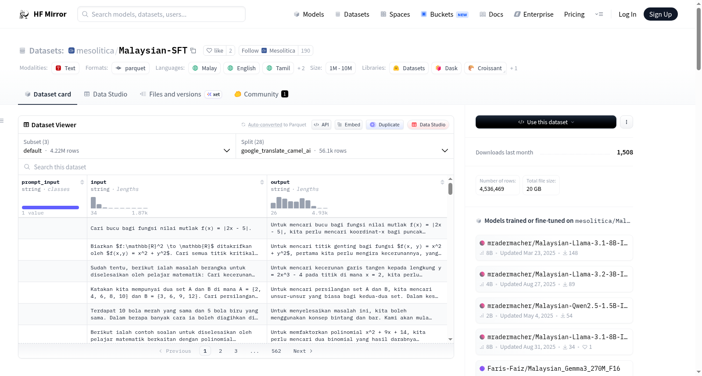This screenshot has height=376, width=702.
Task: Open the Dataset card tab
Action: click(48, 94)
